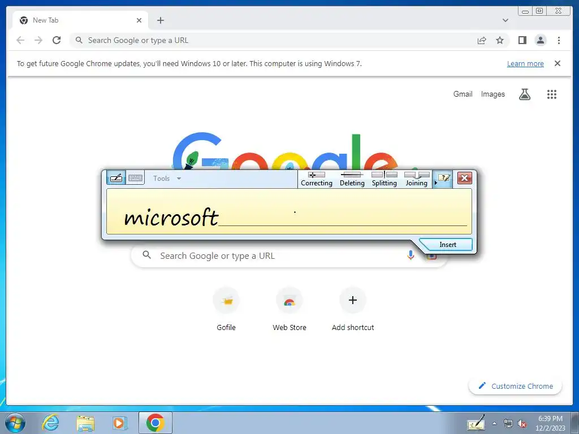Image resolution: width=579 pixels, height=434 pixels.
Task: Bookmark this tab with the star icon
Action: (x=500, y=40)
